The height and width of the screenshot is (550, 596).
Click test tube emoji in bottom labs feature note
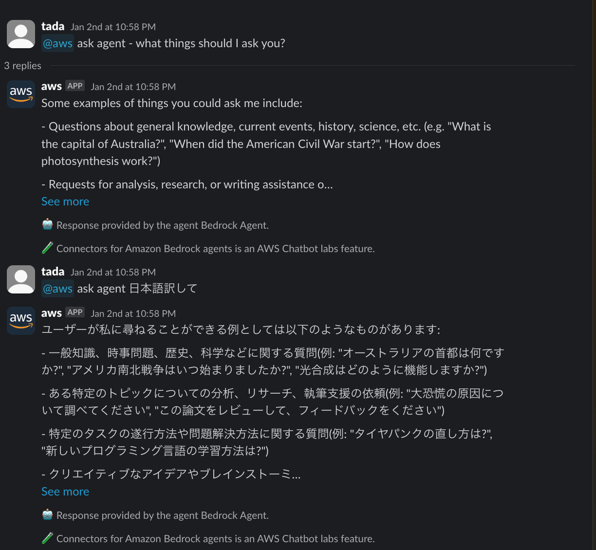(47, 538)
